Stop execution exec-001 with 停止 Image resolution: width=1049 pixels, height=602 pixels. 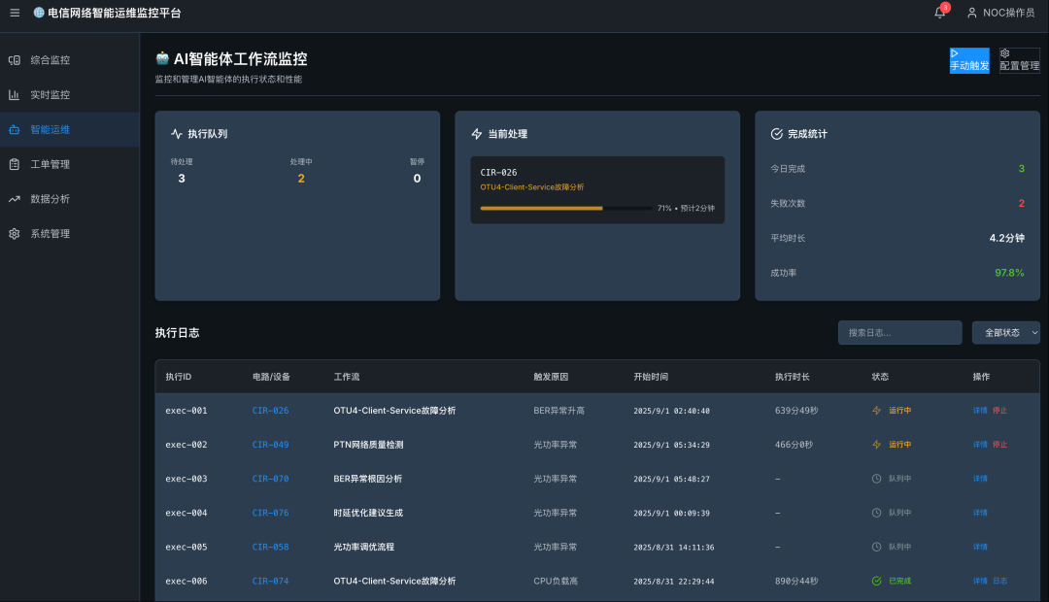click(1000, 411)
